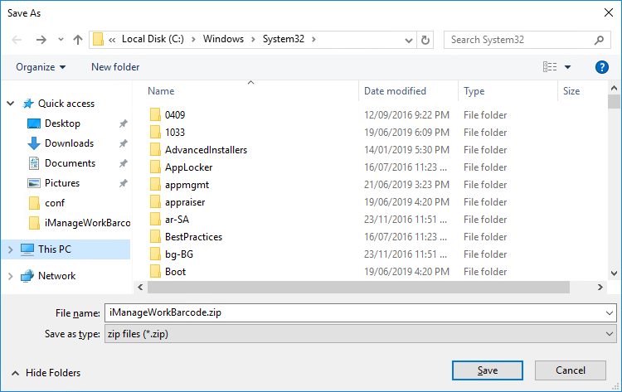The height and width of the screenshot is (392, 622).
Task: Select the Downloads quick access item
Action: tap(69, 143)
